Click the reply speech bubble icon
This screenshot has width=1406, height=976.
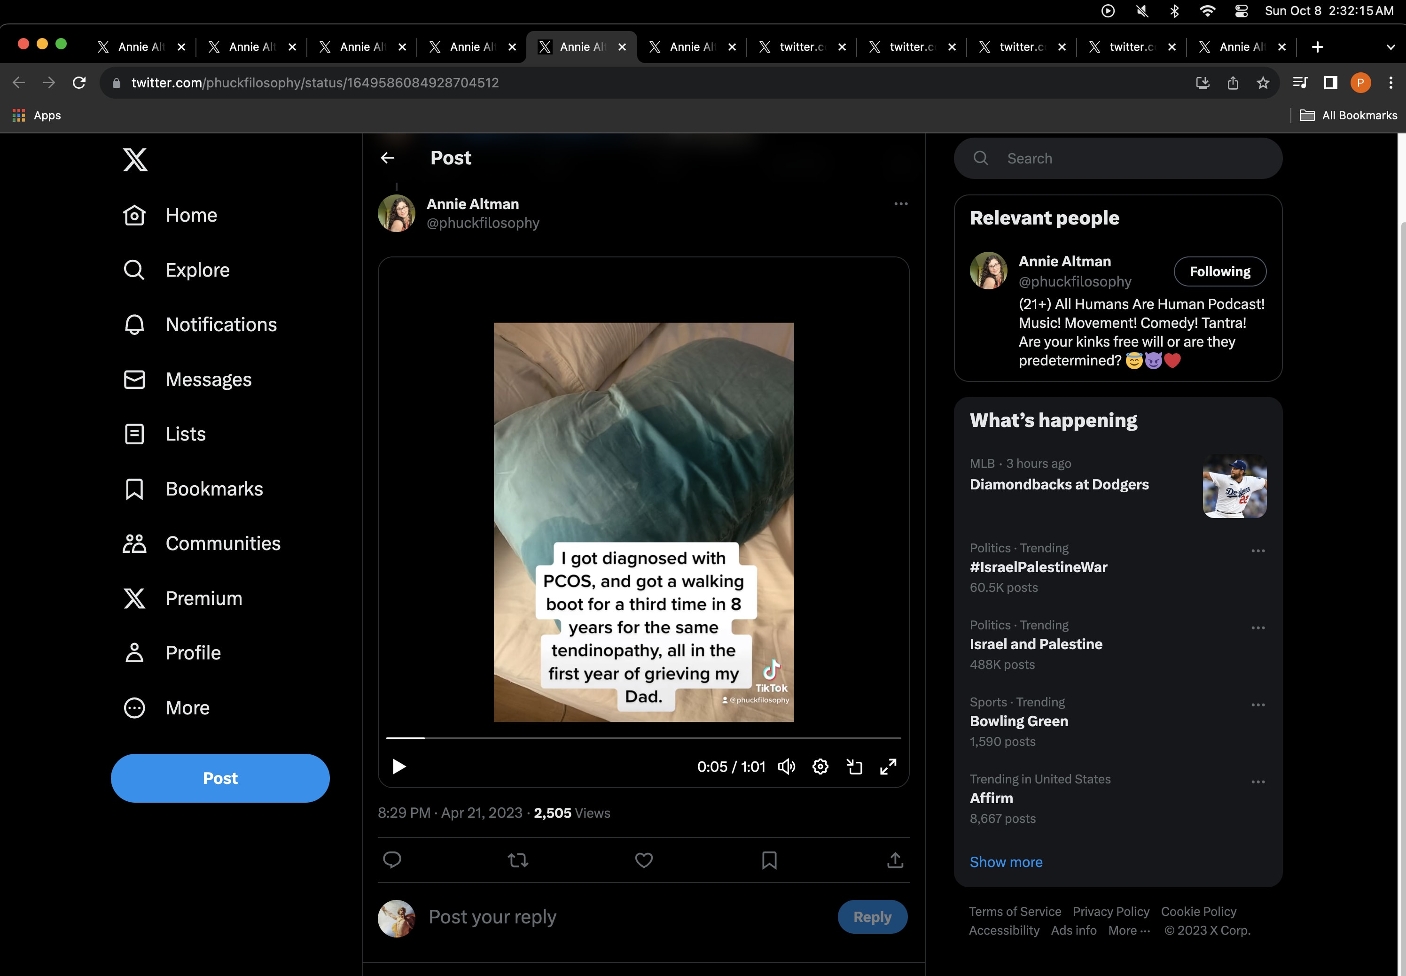click(x=391, y=860)
